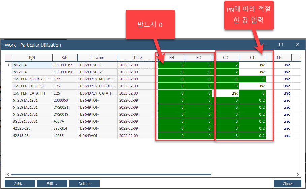Select the CC cell showing unk for 169_PEN_CATA_FH
This screenshot has width=306, height=189.
point(227,93)
